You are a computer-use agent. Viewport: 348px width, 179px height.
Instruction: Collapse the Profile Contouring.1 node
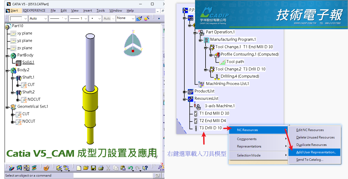211,55
